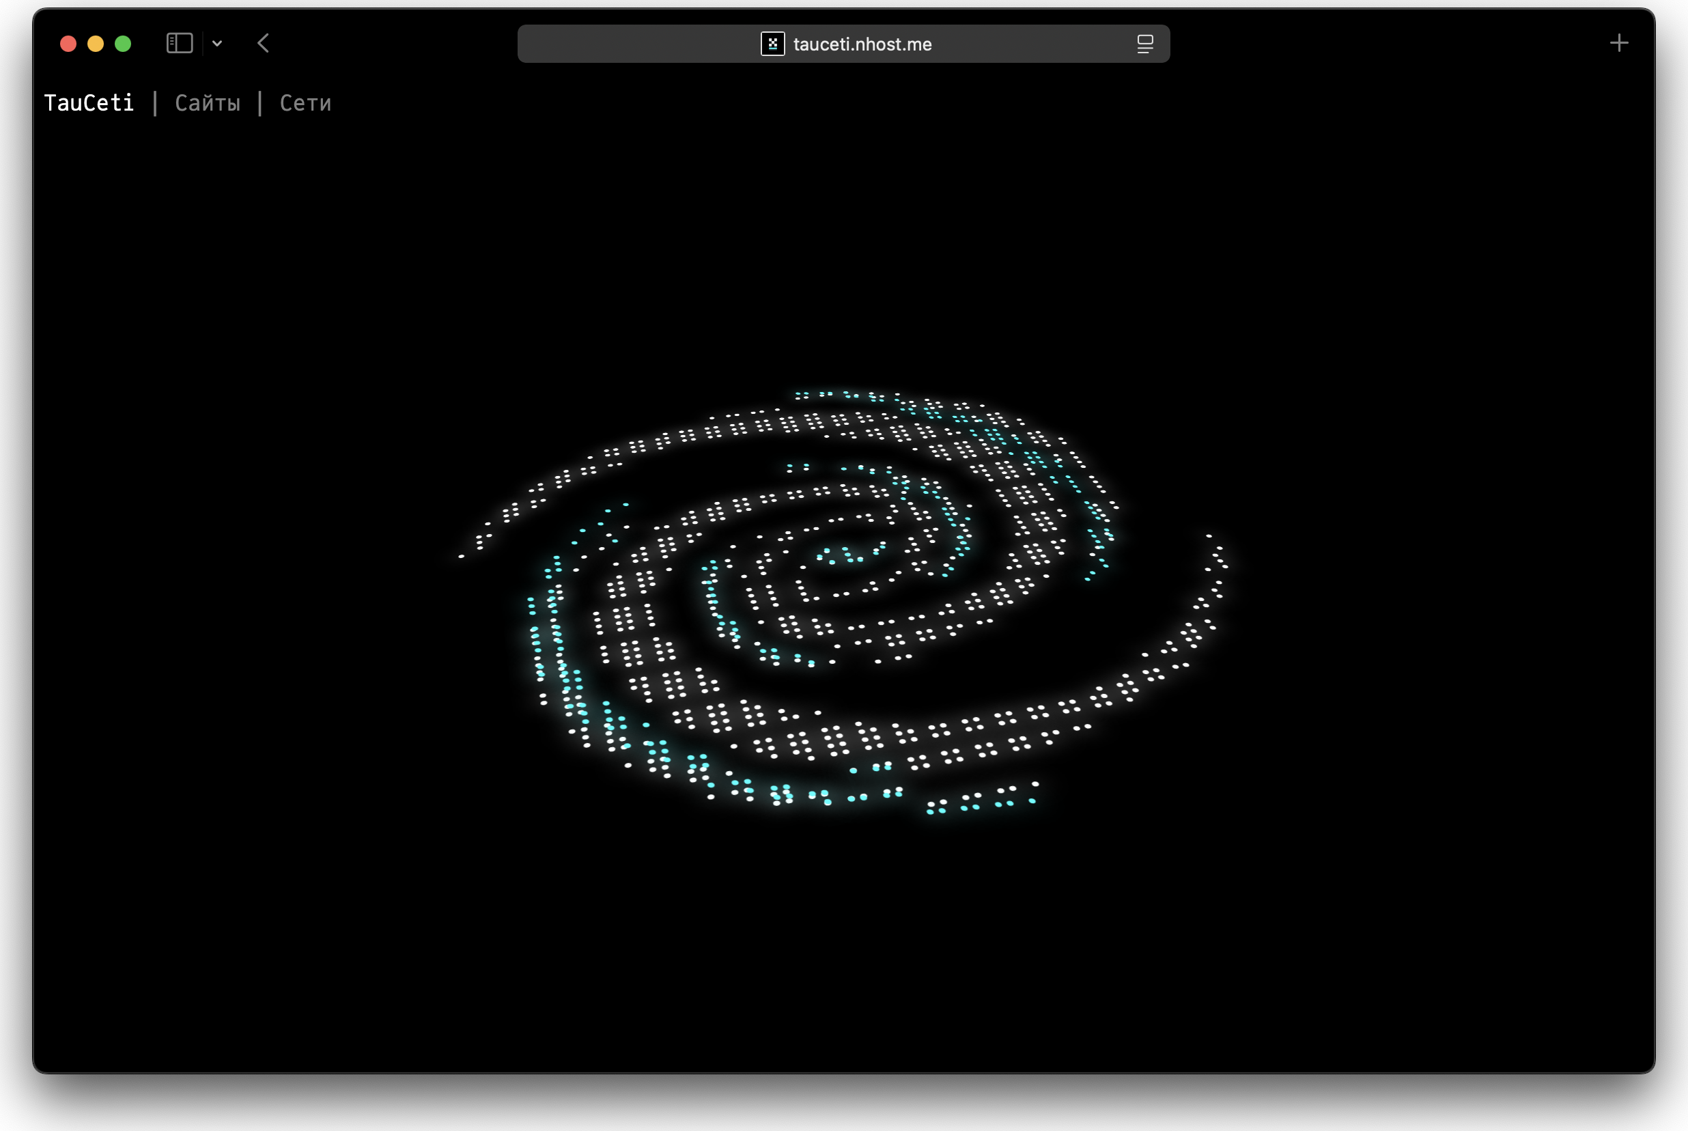Click the separator bar after TauCeti

click(x=155, y=103)
